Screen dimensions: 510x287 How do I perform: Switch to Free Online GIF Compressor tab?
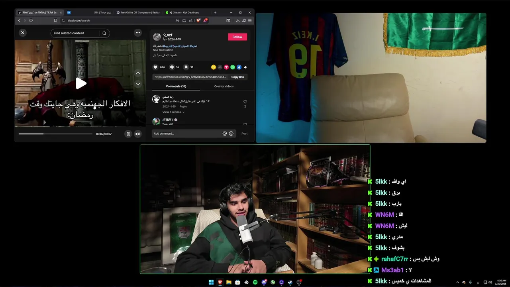138,12
